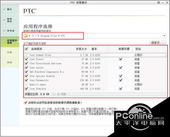170x137 pixels.
Task: Click the folder icon in install path
Action: [25, 36]
